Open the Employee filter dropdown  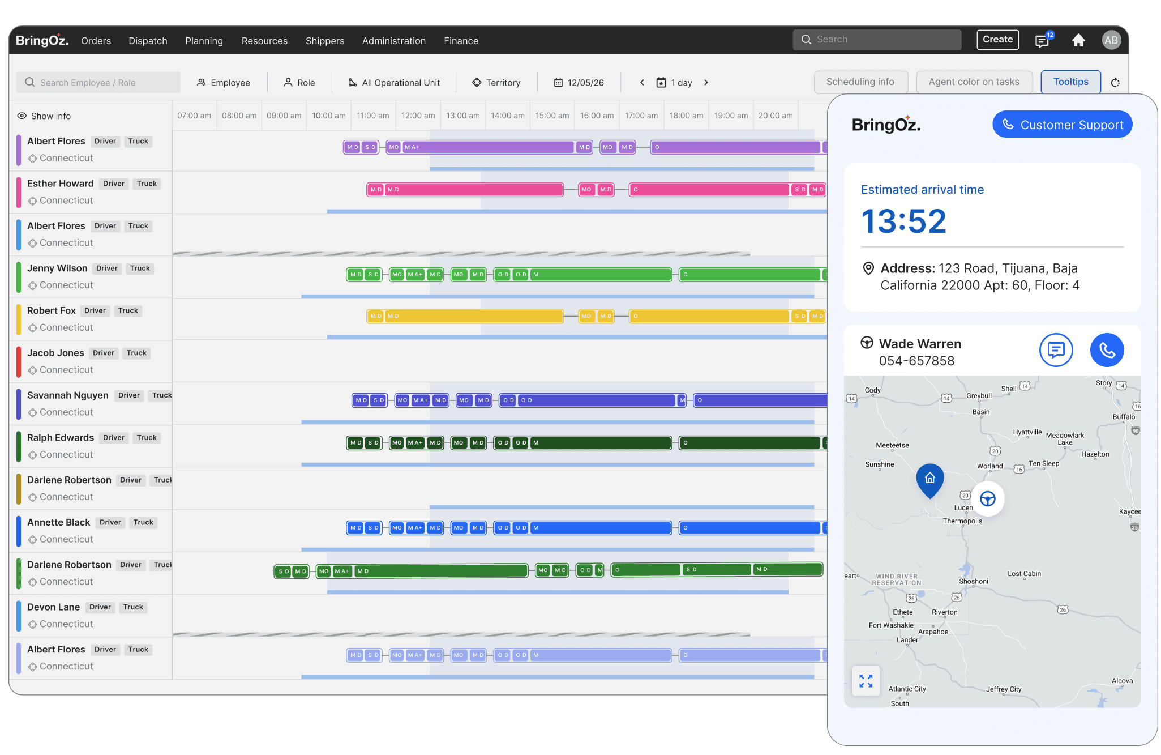pos(224,83)
